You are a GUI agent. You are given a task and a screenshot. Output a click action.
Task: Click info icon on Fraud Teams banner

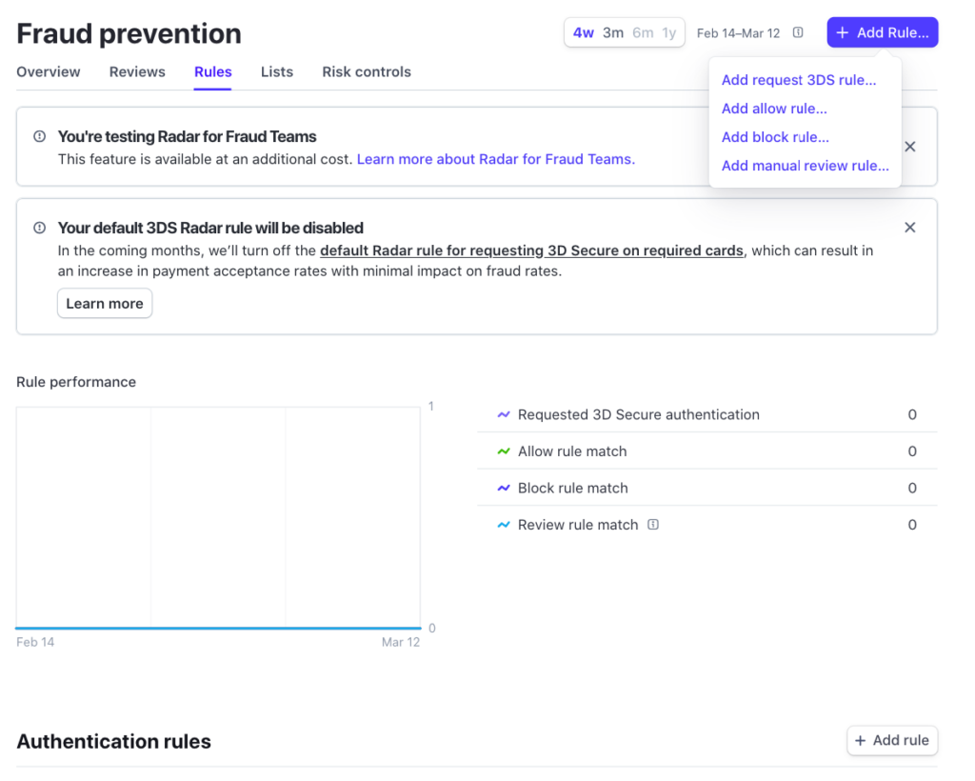pyautogui.click(x=39, y=136)
